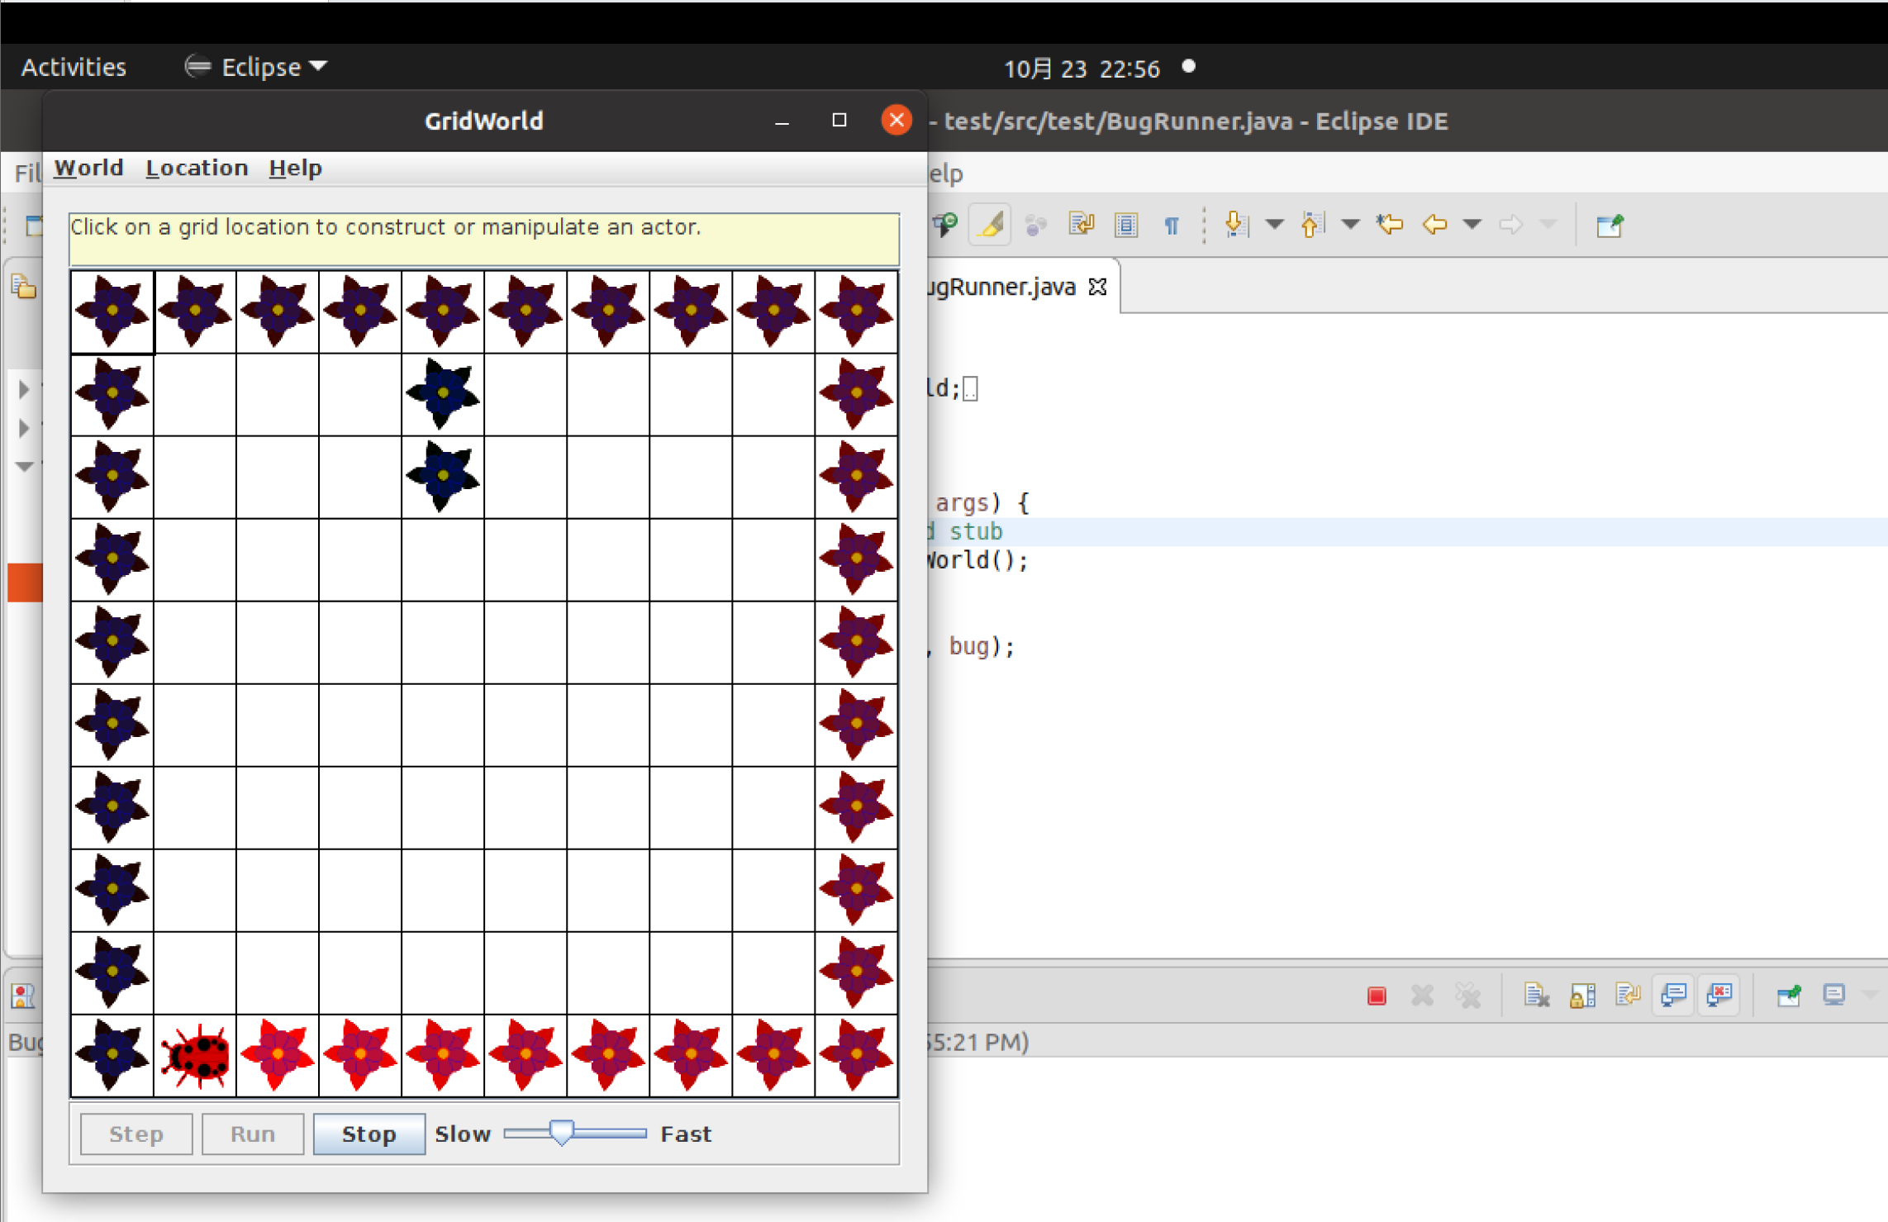Open the World menu
The width and height of the screenshot is (1888, 1222).
[85, 168]
